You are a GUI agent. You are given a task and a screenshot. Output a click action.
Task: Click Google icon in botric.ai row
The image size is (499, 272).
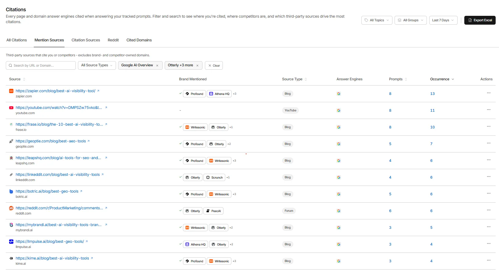click(x=339, y=194)
